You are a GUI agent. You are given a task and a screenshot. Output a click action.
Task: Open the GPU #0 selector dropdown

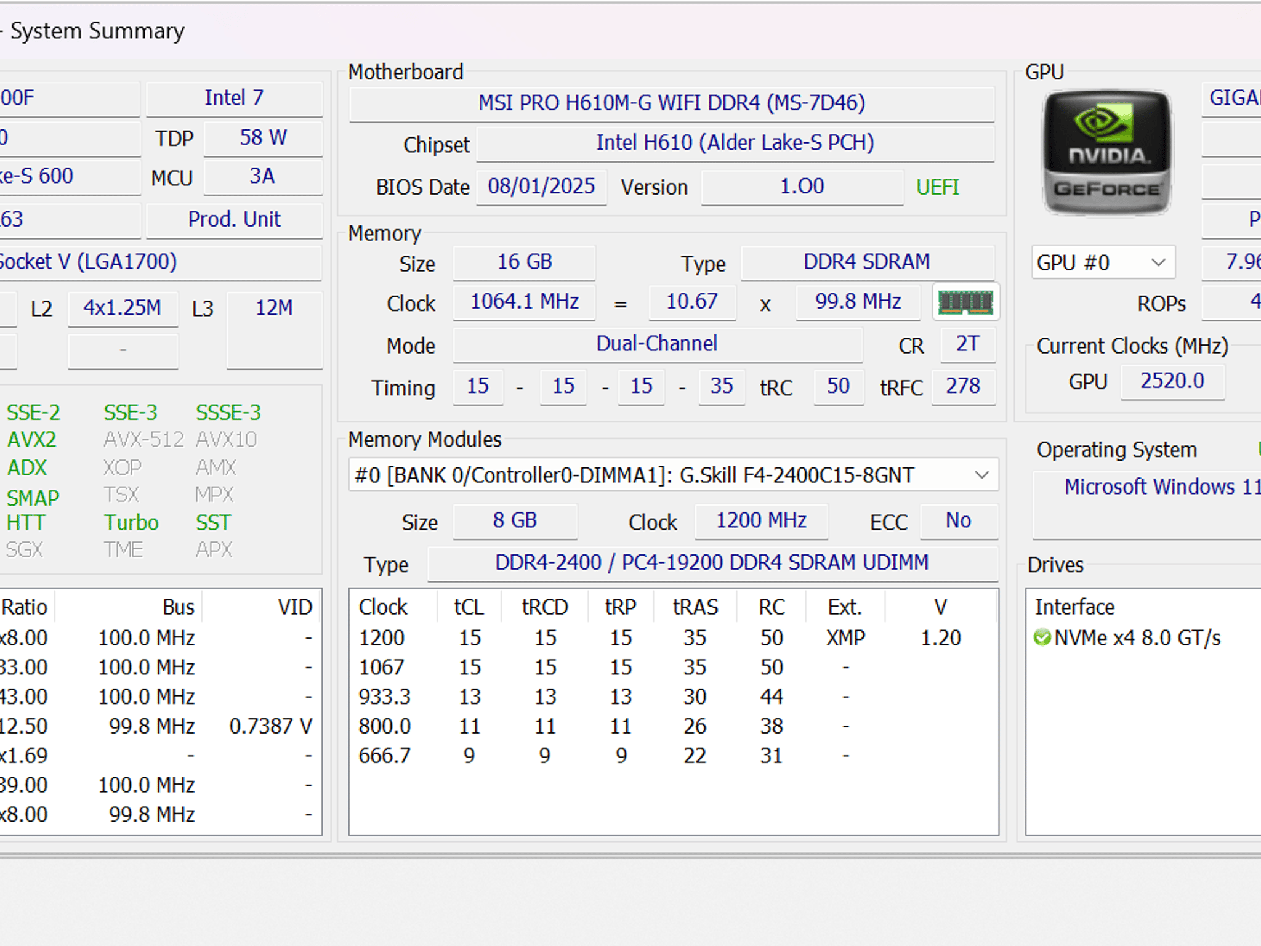click(1103, 263)
